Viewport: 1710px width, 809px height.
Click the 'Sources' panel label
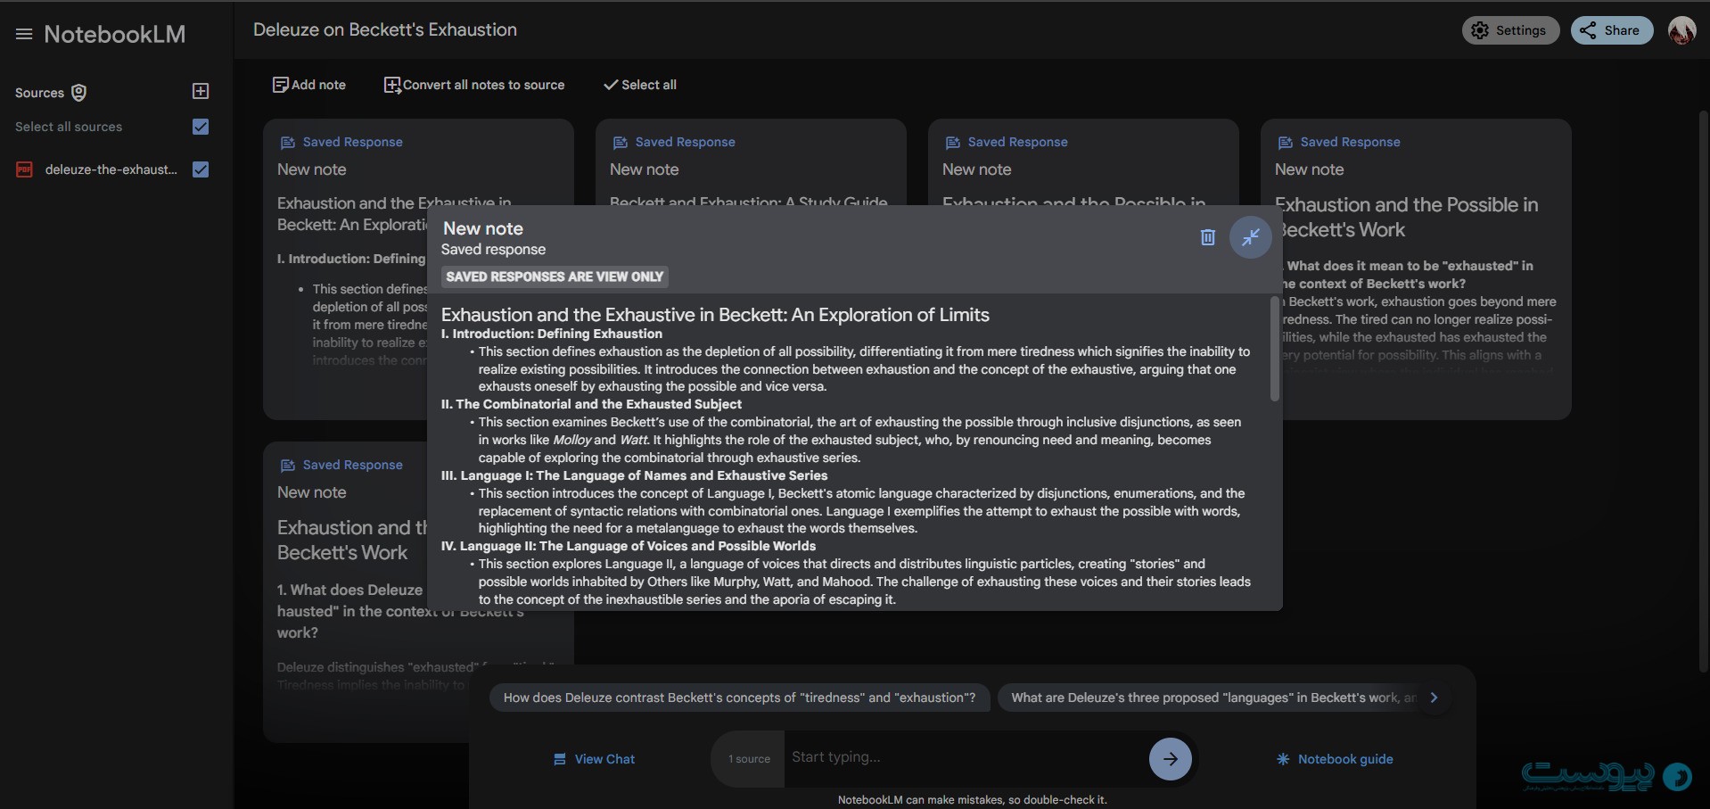click(x=39, y=93)
